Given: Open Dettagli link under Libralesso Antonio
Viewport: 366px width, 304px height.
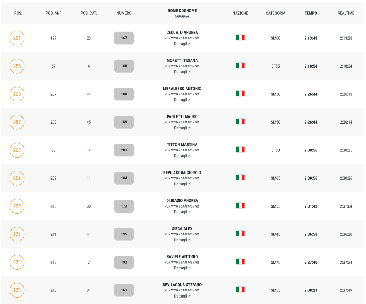Looking at the screenshot, I should (182, 100).
